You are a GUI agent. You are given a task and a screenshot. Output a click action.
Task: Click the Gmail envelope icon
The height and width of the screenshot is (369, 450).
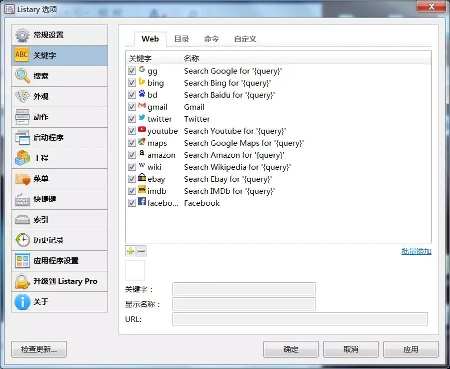142,106
